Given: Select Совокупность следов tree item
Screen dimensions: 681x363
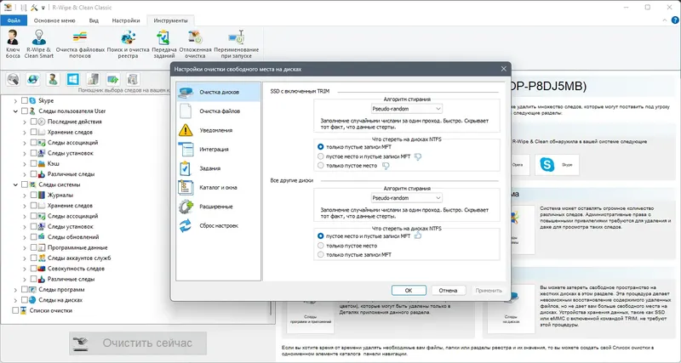Looking at the screenshot, I should [x=76, y=269].
